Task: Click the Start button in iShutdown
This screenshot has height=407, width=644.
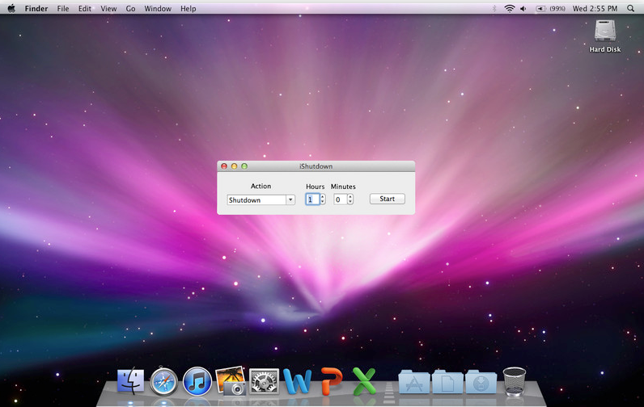Action: 388,199
